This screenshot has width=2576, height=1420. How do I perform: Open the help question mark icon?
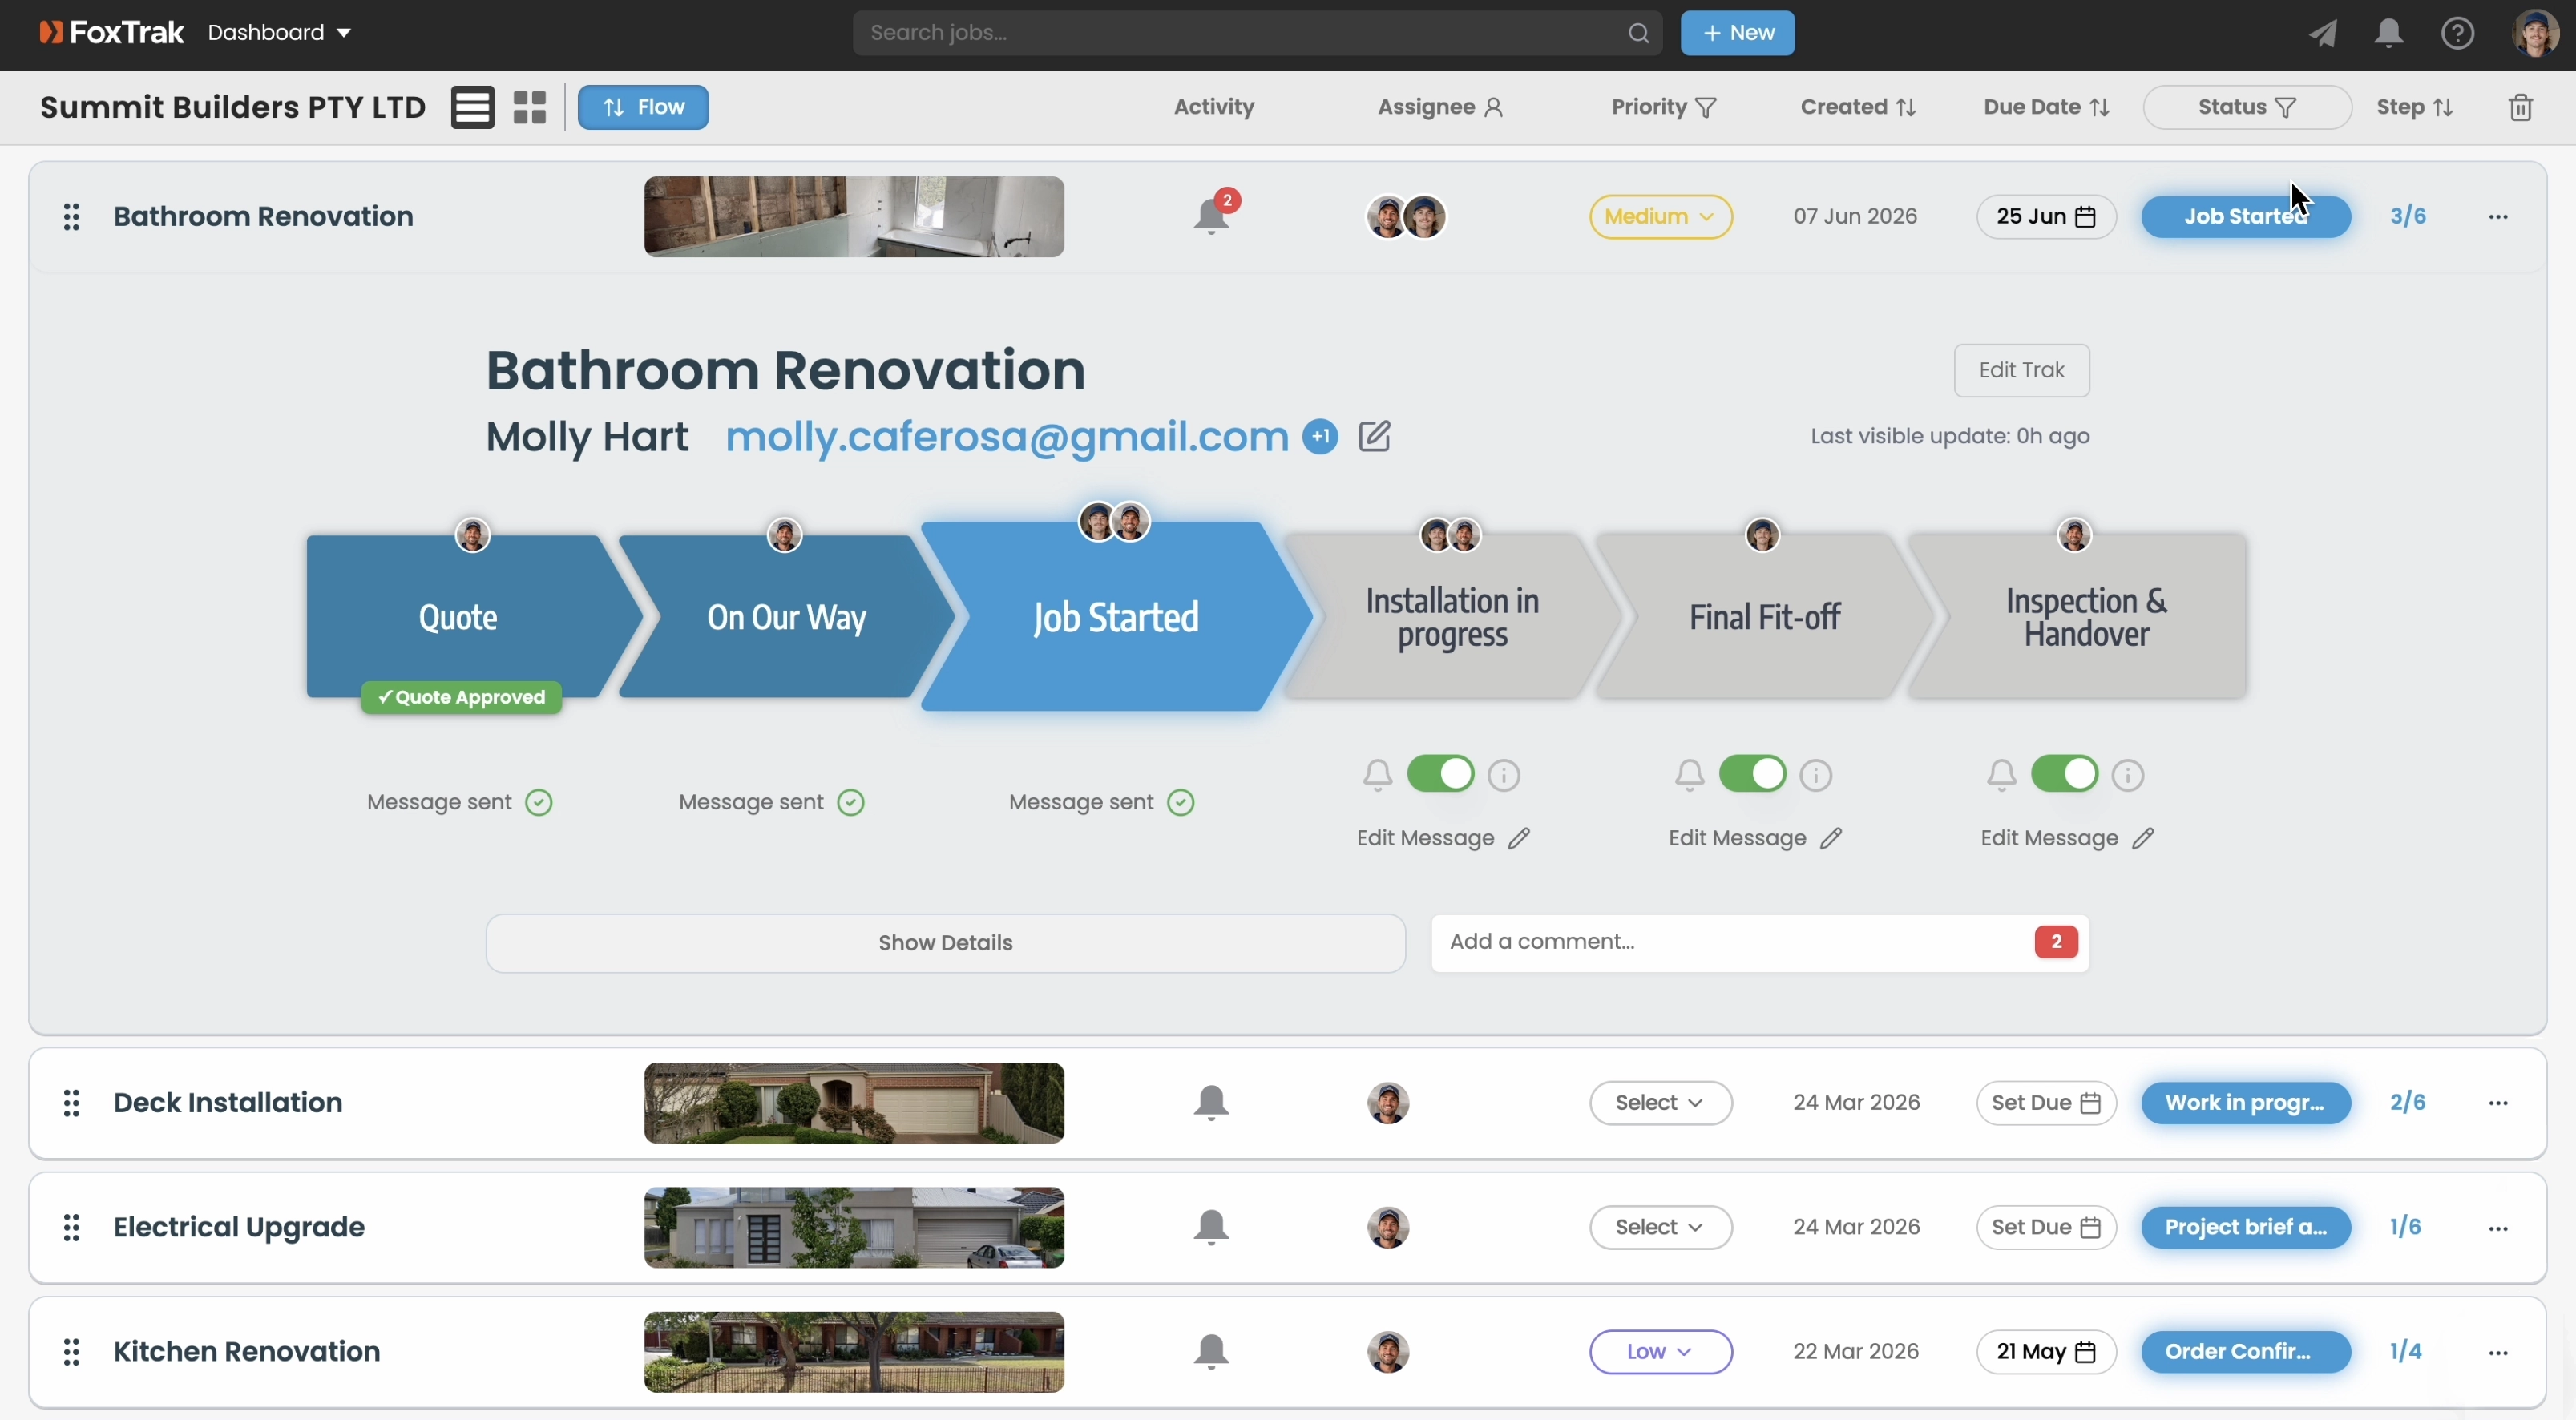(2457, 34)
